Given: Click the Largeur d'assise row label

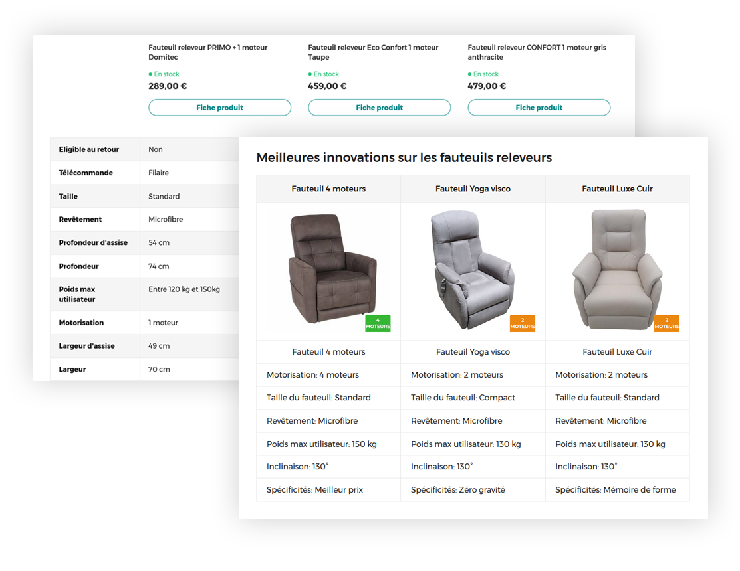Looking at the screenshot, I should click(x=87, y=346).
